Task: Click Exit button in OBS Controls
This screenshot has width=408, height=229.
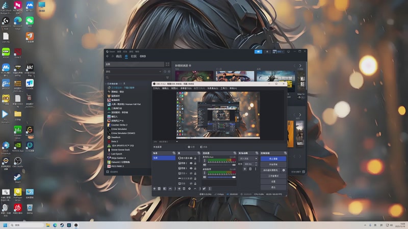Action: pyautogui.click(x=273, y=187)
